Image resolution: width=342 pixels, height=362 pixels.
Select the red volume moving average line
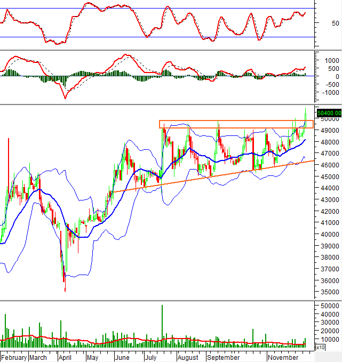pos(133,339)
